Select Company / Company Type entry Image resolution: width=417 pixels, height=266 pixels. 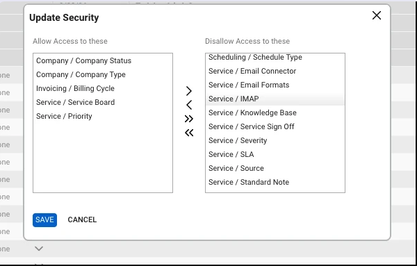(103, 74)
